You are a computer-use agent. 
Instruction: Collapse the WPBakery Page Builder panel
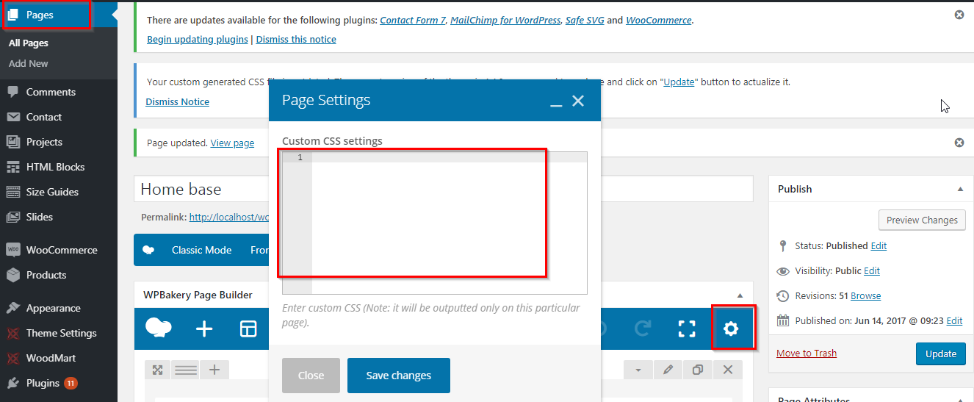[x=740, y=295]
